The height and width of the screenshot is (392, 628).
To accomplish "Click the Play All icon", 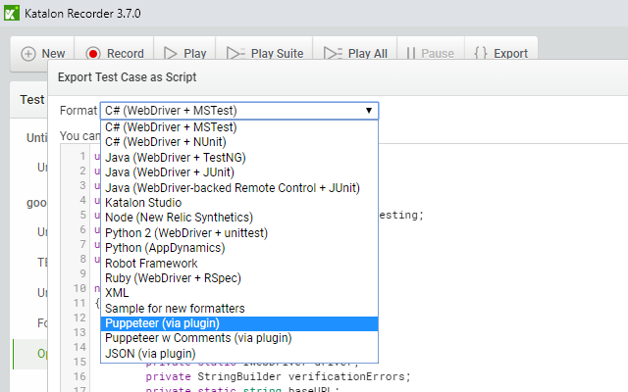I will (x=333, y=54).
